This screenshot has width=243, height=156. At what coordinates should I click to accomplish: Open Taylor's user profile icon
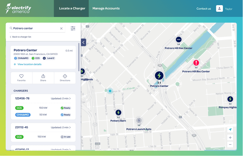[x=219, y=8]
